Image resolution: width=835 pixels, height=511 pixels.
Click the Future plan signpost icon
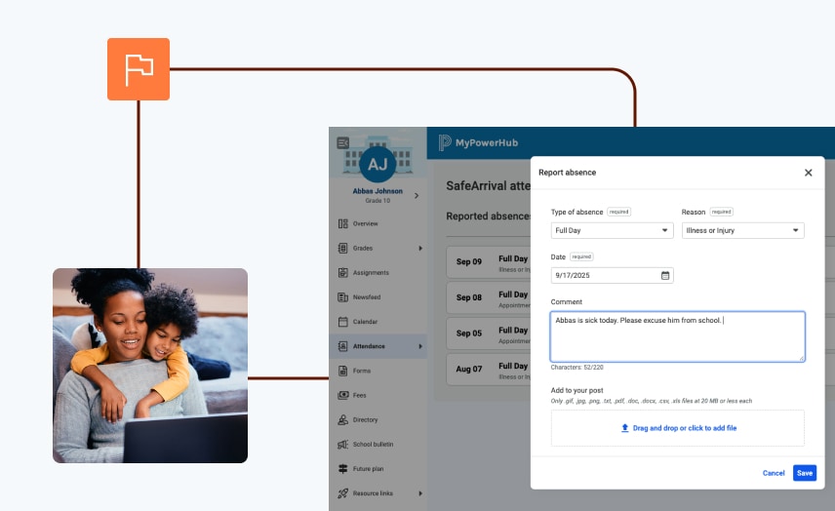coord(343,468)
